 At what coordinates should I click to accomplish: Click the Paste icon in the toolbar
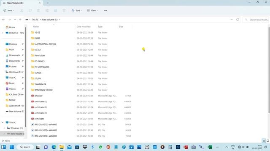pyautogui.click(x=38, y=10)
